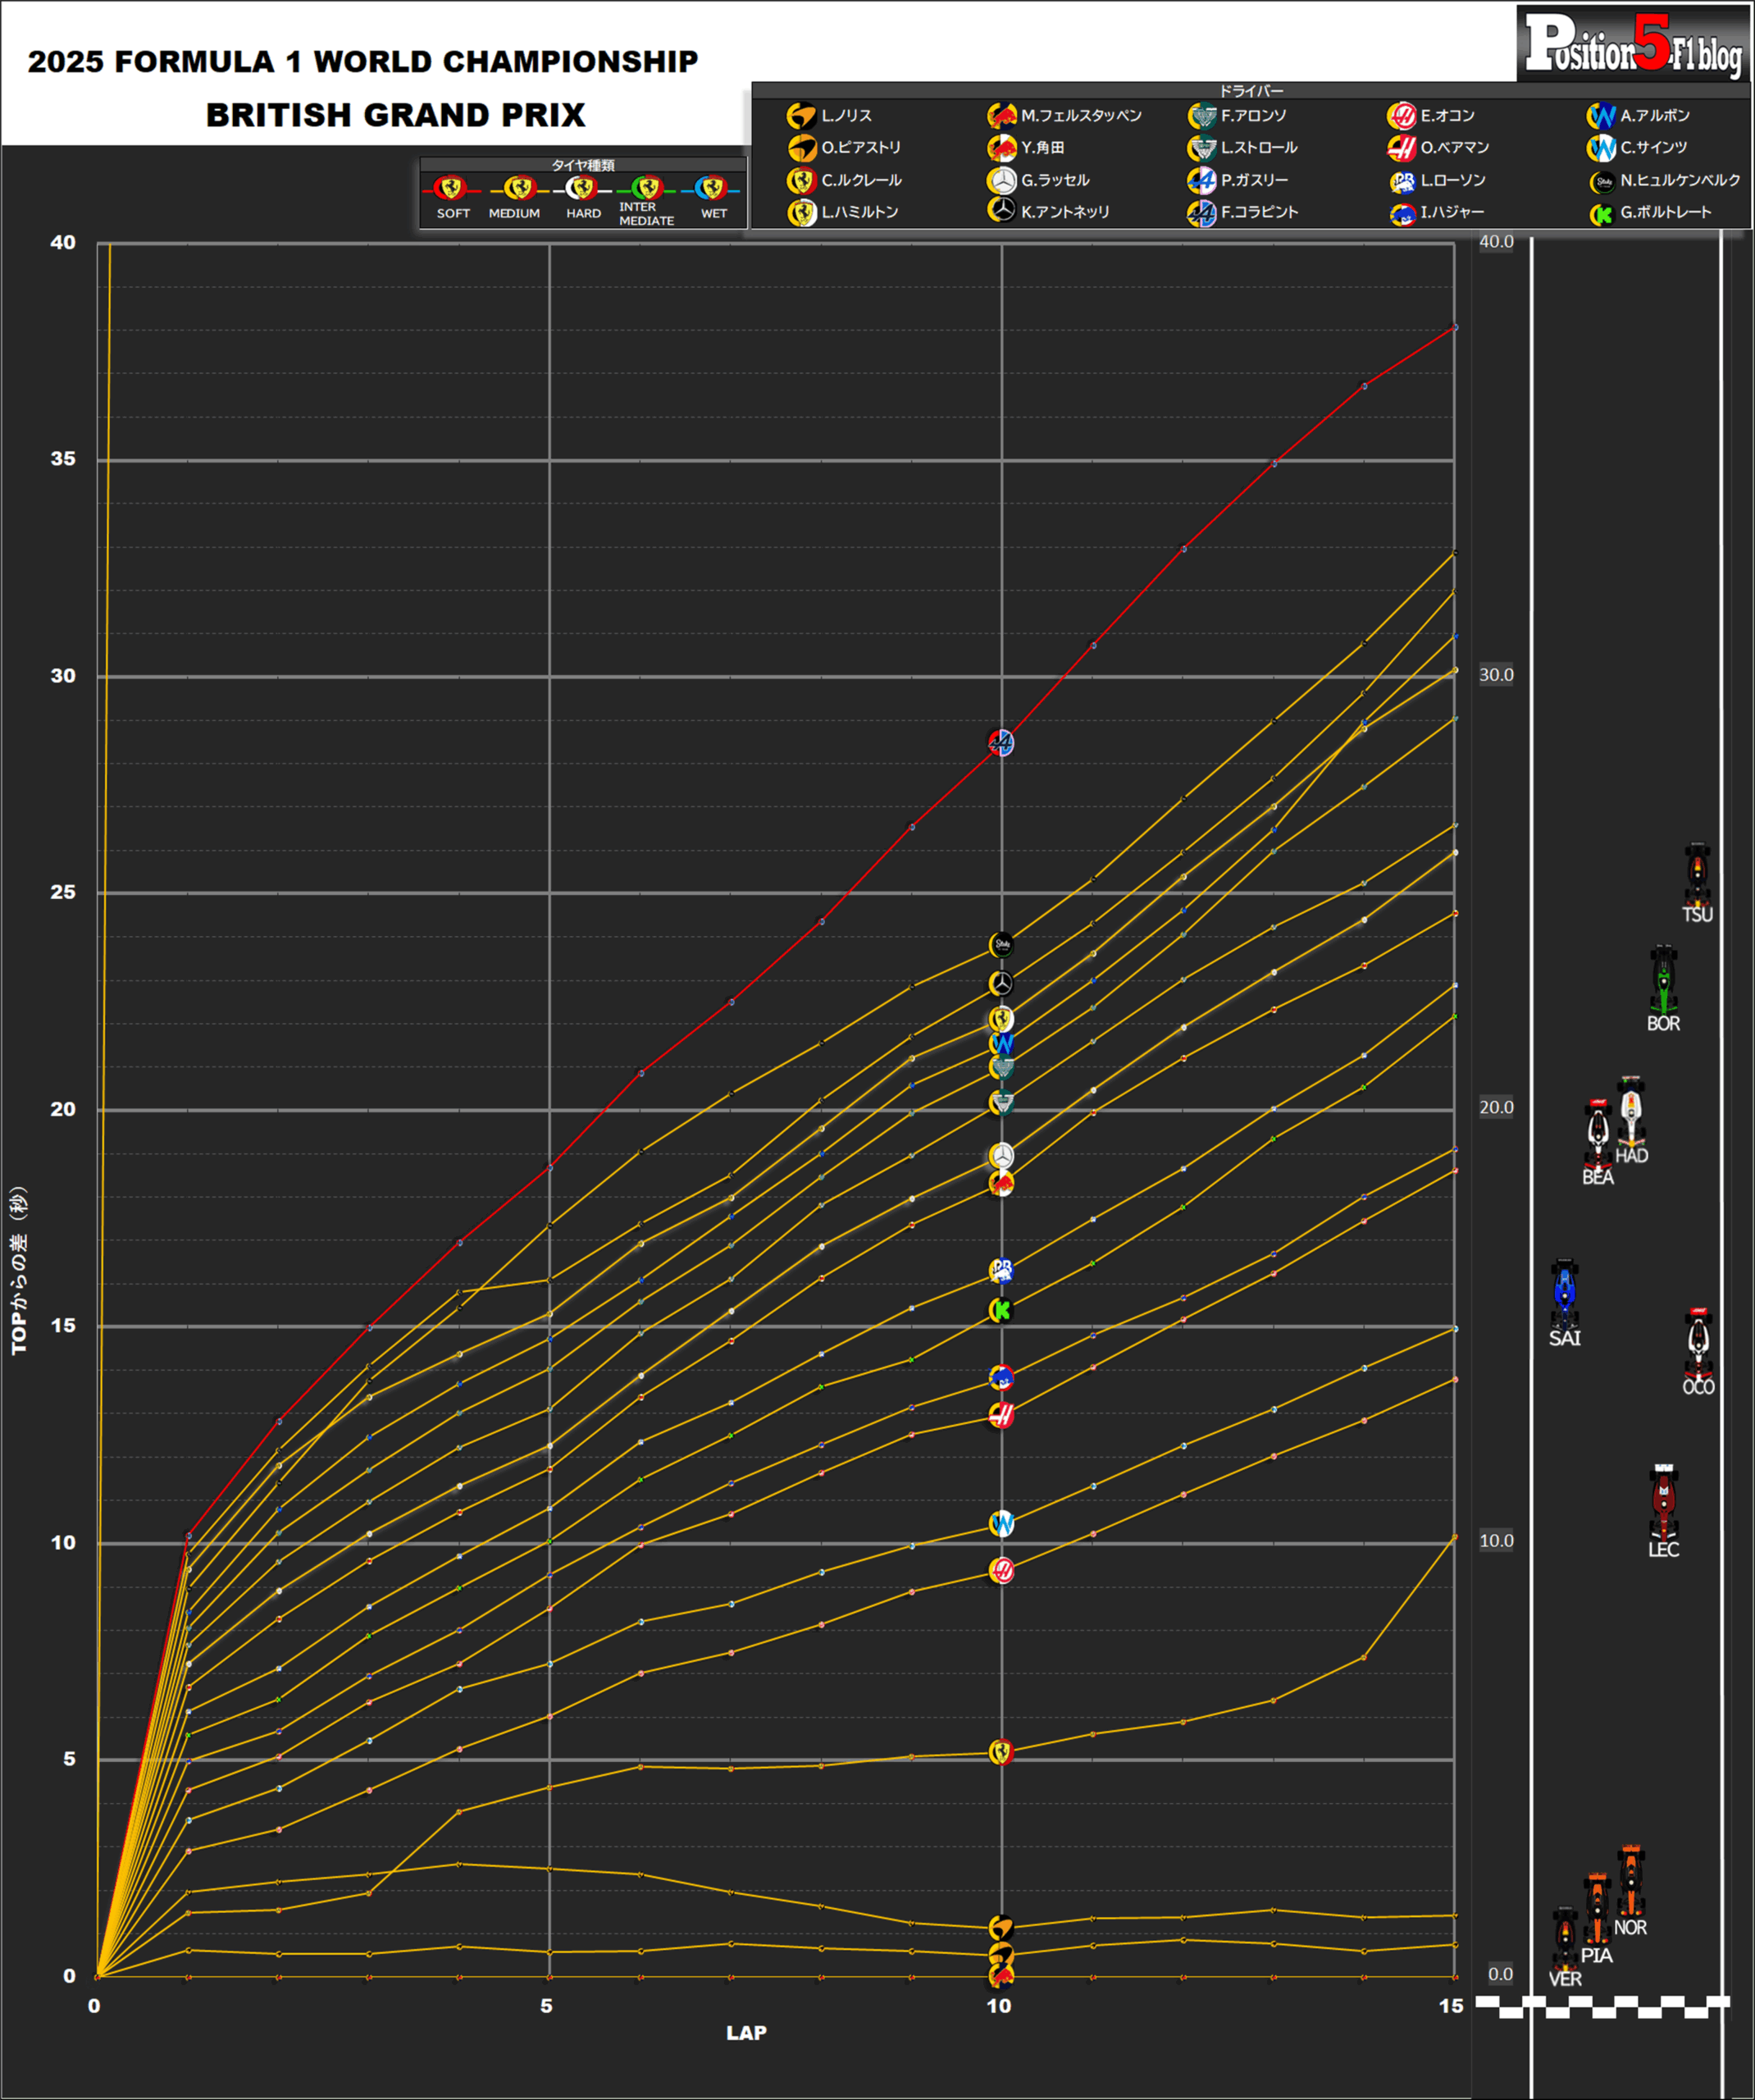Screen dimensions: 1755x2100
Task: Select the Racing Bulls marker near 16 seconds
Action: click(x=1001, y=1270)
